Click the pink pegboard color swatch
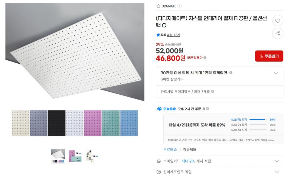Screen dimensions: 296x181 [93, 123]
